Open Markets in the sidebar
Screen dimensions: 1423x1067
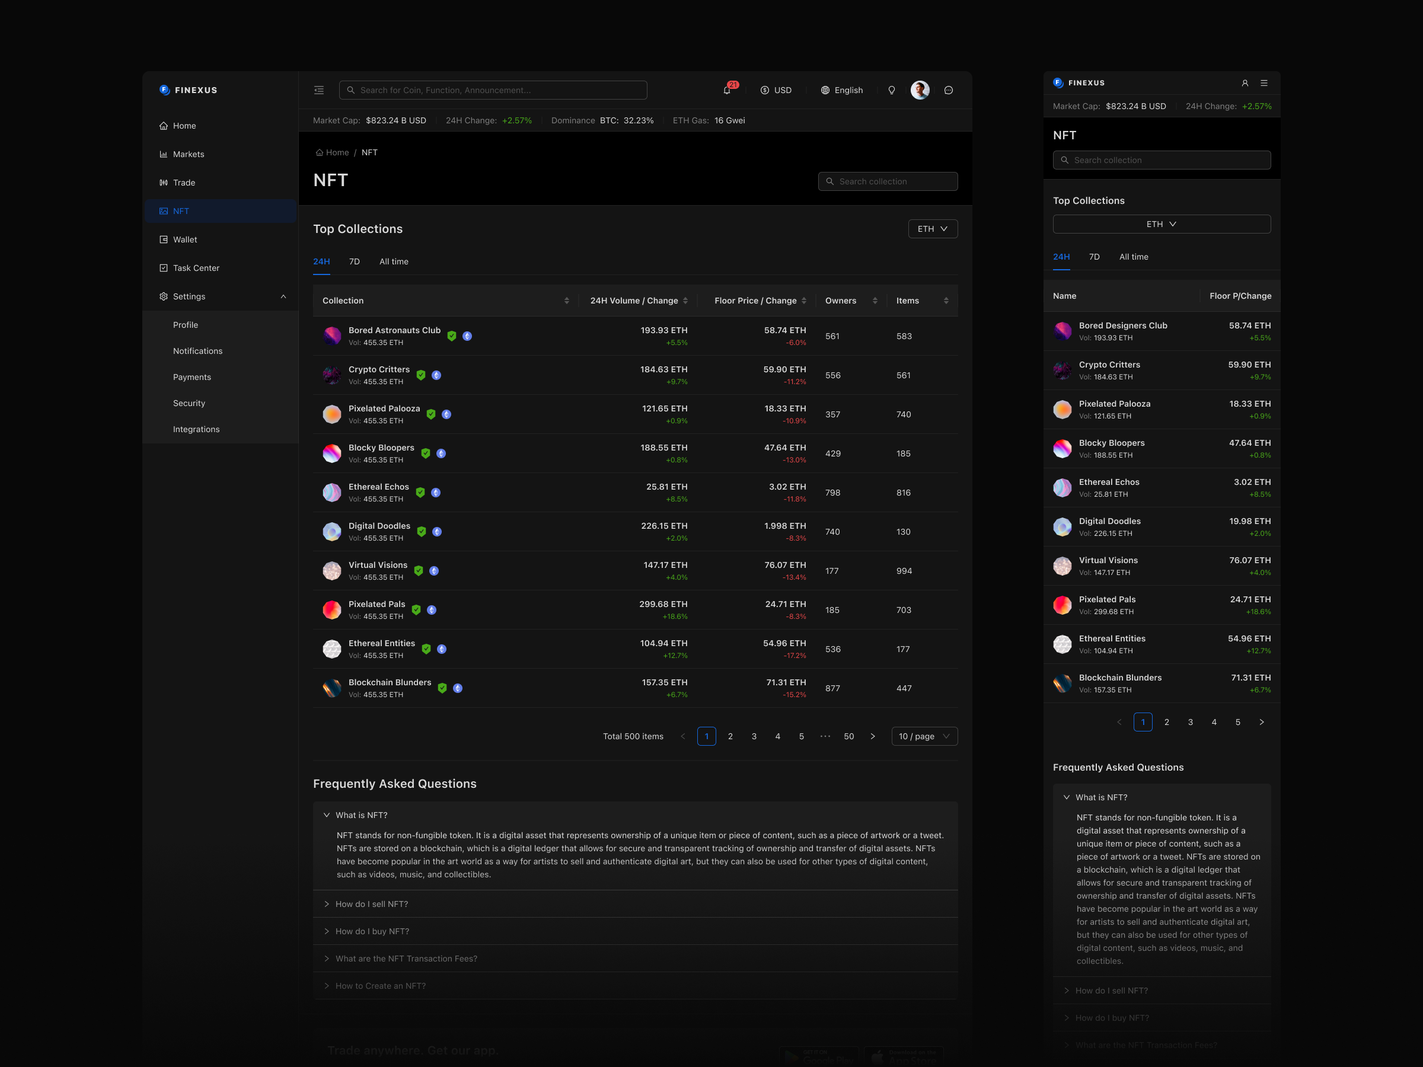[221, 154]
